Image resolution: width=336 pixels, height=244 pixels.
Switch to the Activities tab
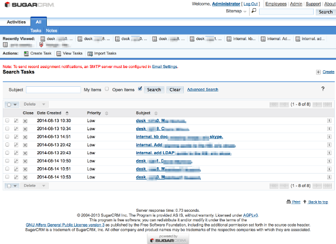point(16,22)
